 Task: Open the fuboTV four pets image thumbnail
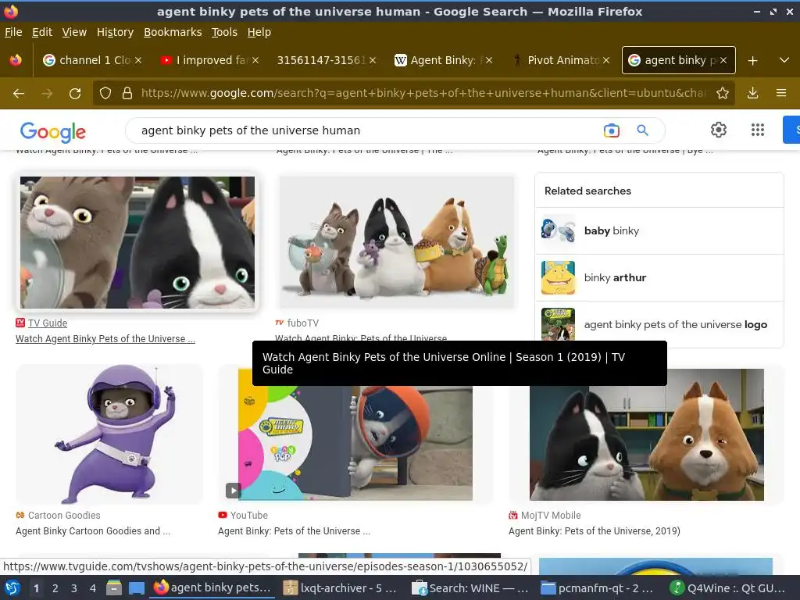point(396,242)
